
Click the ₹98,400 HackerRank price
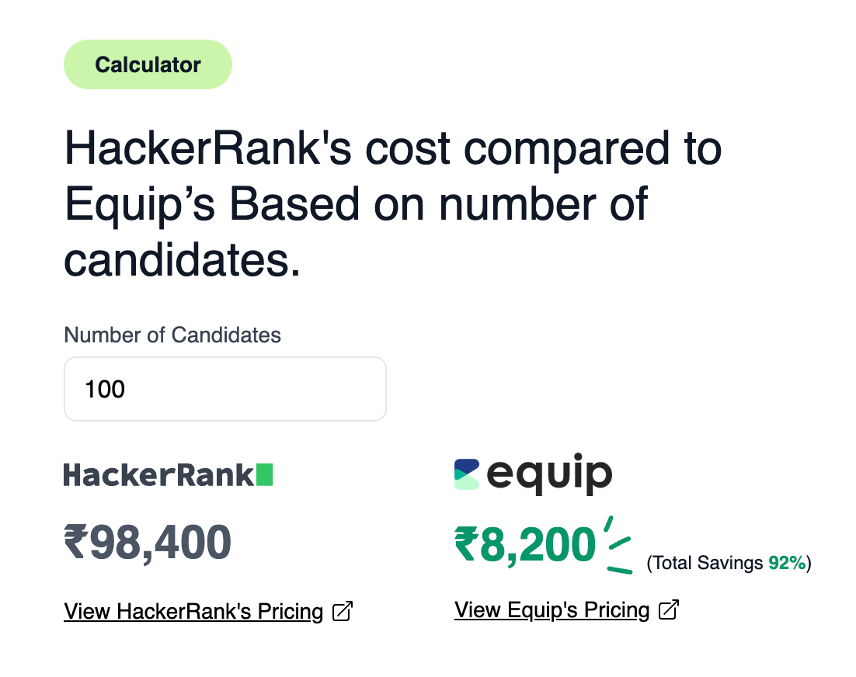(x=147, y=541)
